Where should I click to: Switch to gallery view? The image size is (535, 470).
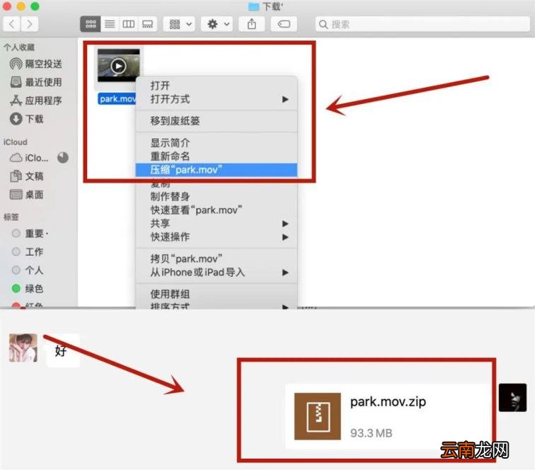point(147,24)
